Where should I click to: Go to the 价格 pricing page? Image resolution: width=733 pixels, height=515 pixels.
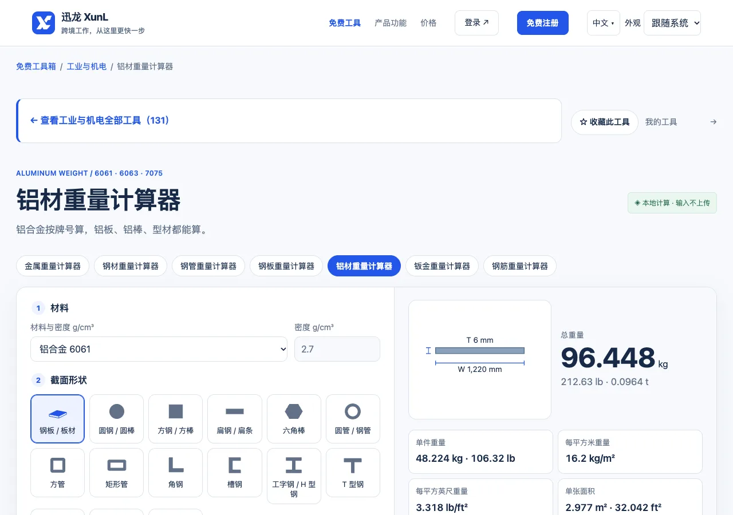click(x=428, y=23)
